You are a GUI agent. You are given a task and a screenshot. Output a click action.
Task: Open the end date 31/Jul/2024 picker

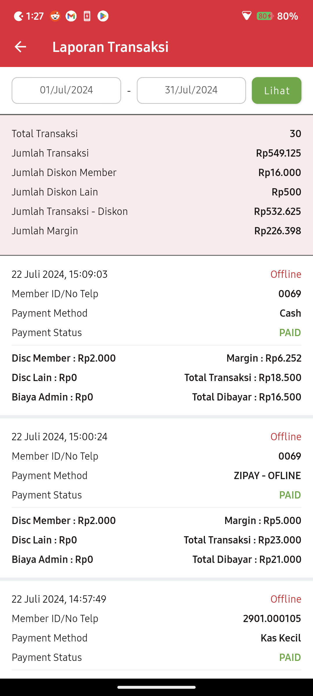pos(191,90)
